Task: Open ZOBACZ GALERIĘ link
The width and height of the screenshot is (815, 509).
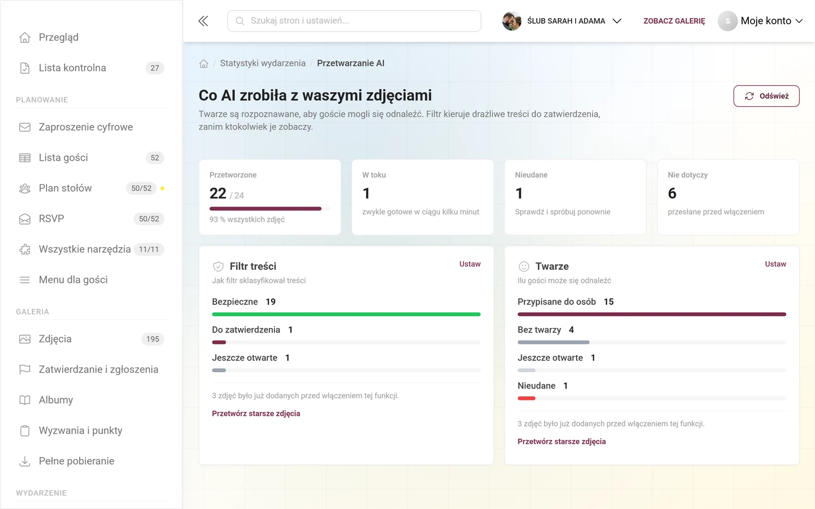Action: click(674, 21)
